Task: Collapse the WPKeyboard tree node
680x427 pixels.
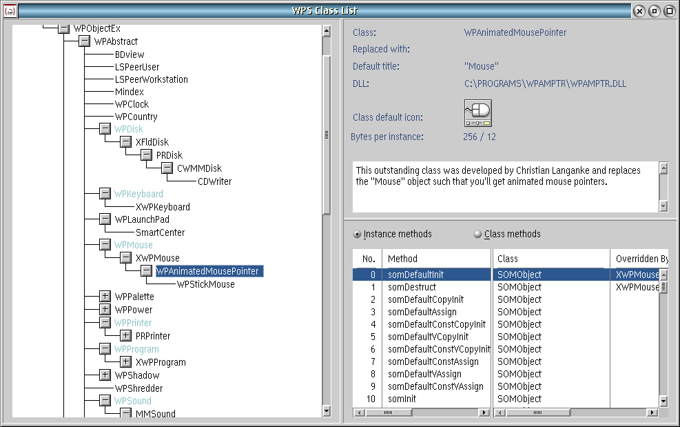Action: [x=105, y=194]
